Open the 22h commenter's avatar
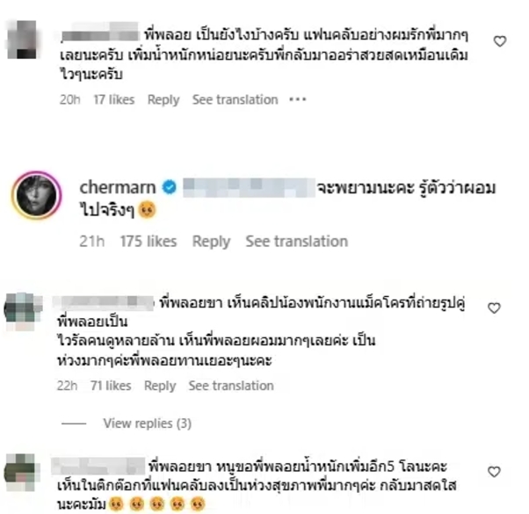Screen dimensions: 529x514 [23, 312]
